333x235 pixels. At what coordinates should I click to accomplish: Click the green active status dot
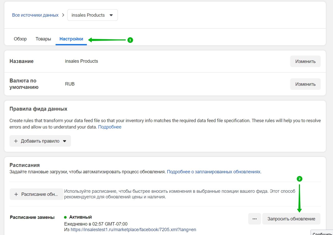click(65, 217)
